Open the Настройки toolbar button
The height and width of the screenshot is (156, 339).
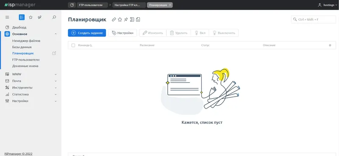[122, 33]
